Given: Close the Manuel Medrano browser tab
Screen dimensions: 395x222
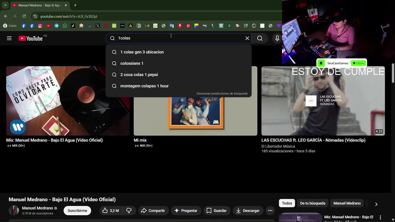Looking at the screenshot, I should click(x=66, y=5).
